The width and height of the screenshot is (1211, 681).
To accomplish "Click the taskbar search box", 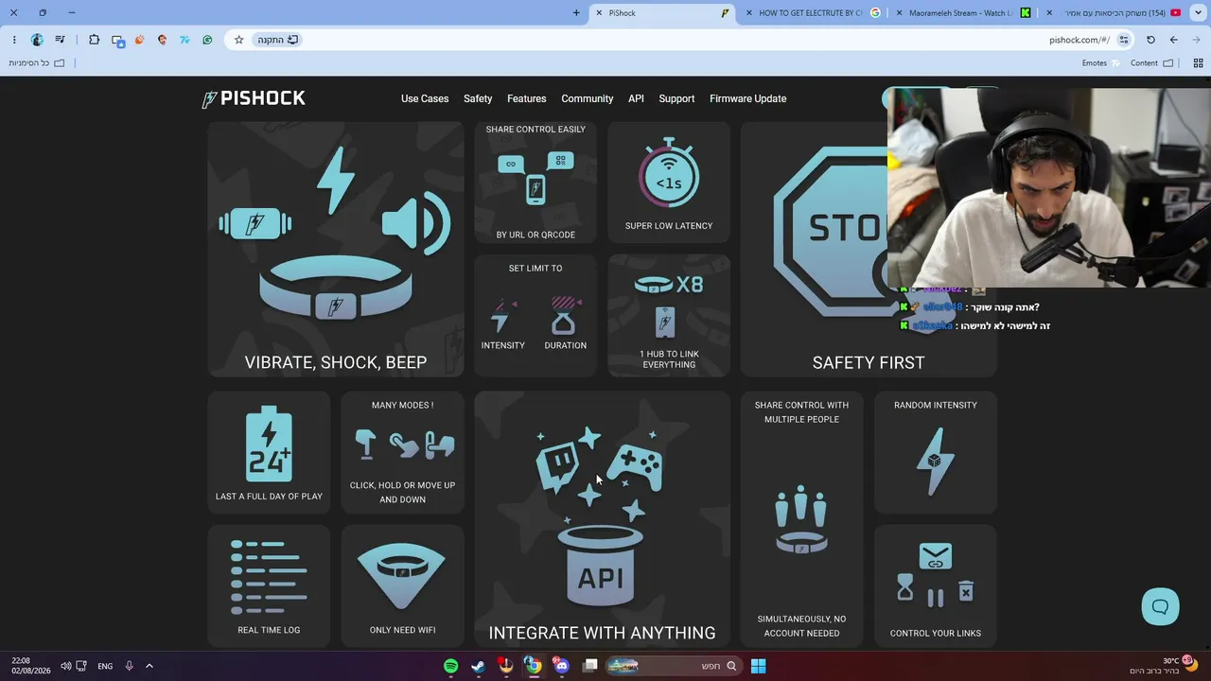I will pos(673,666).
